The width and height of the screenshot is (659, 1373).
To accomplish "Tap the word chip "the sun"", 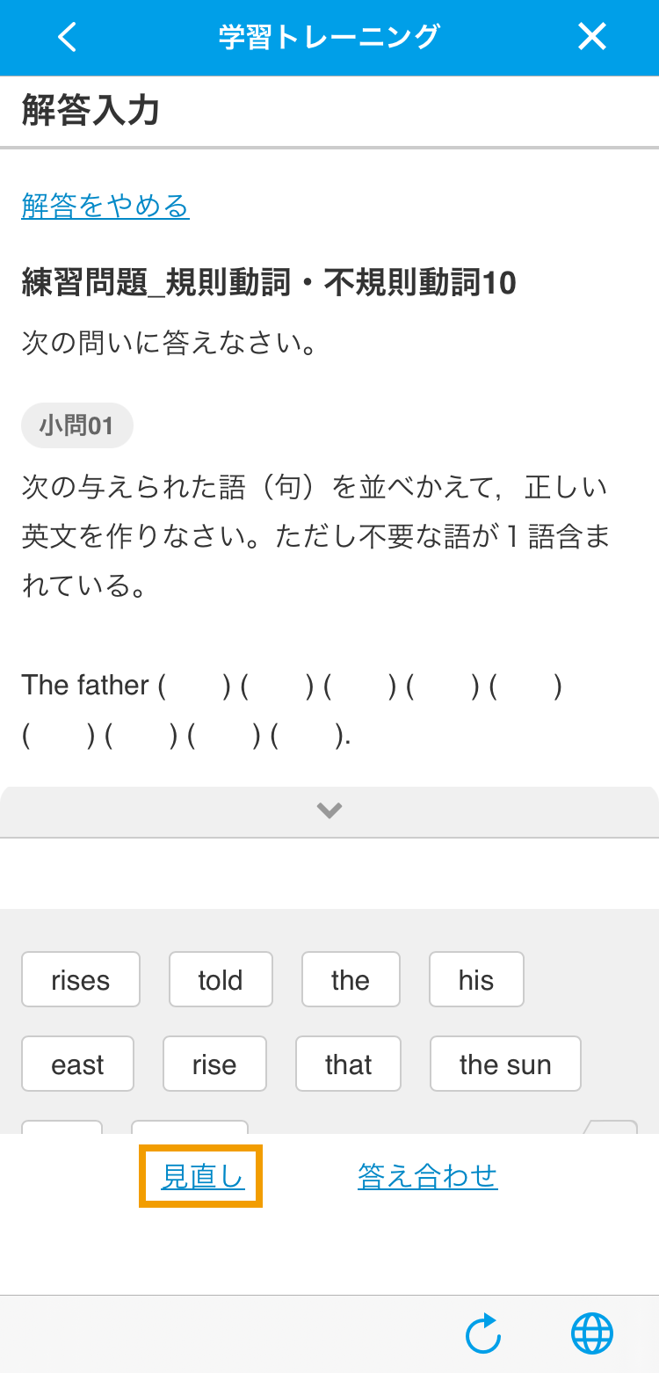I will pyautogui.click(x=505, y=1064).
